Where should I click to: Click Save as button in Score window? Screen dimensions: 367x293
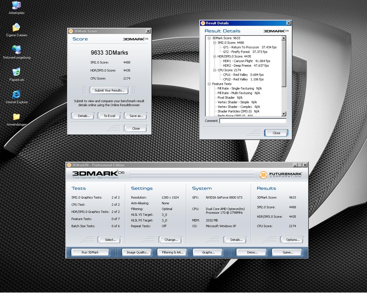pos(136,116)
